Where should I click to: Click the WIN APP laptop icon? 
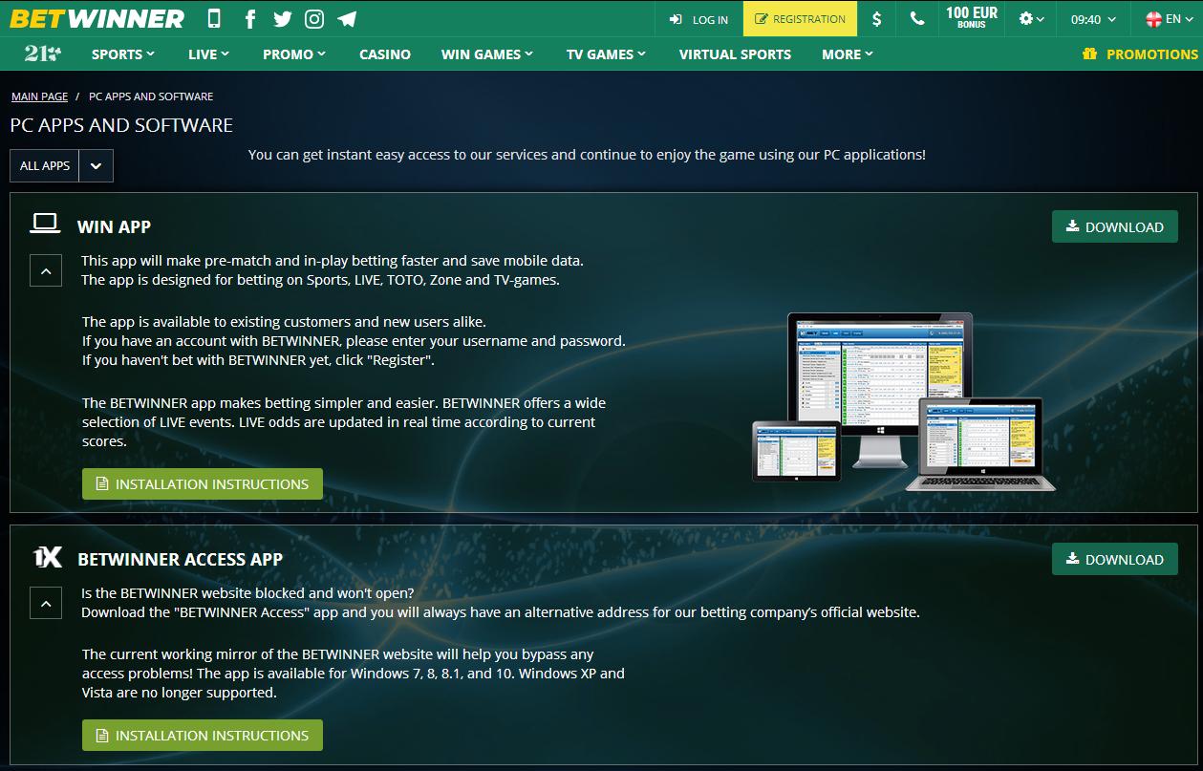[x=45, y=224]
